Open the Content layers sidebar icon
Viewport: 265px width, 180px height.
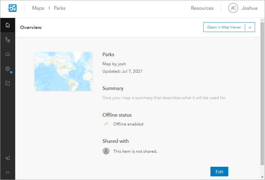[x=8, y=40]
